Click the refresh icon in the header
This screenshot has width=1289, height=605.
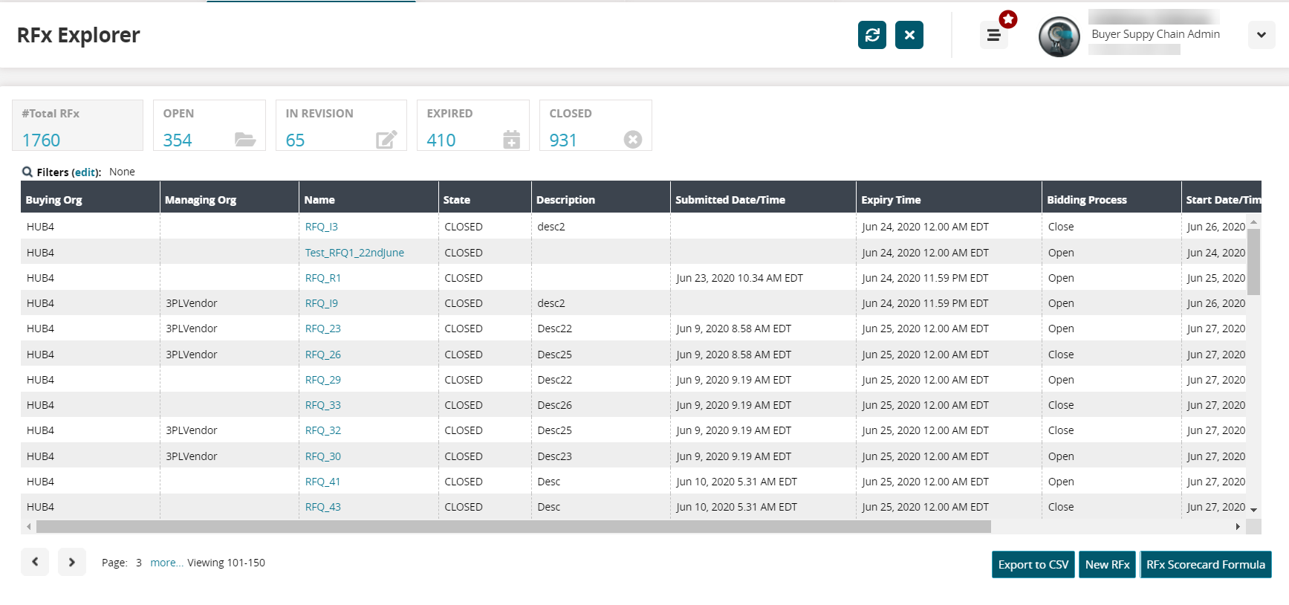click(871, 35)
